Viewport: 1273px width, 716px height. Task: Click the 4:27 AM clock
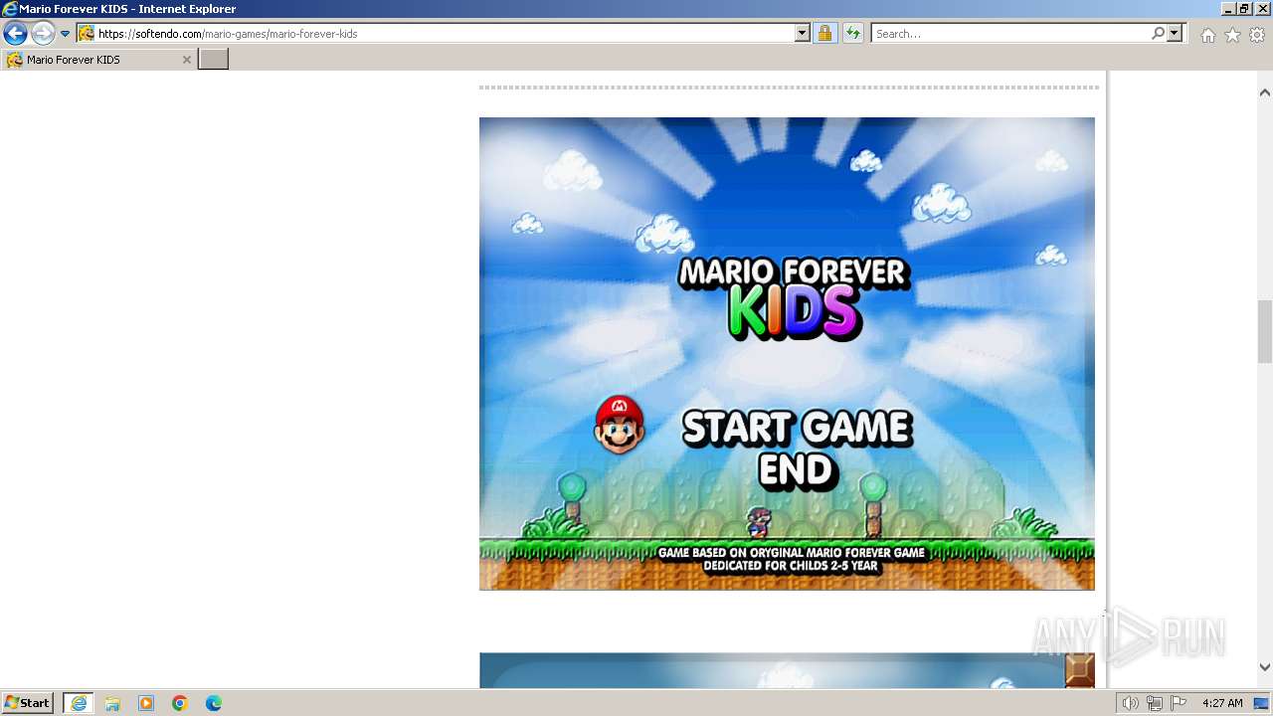[x=1222, y=703]
